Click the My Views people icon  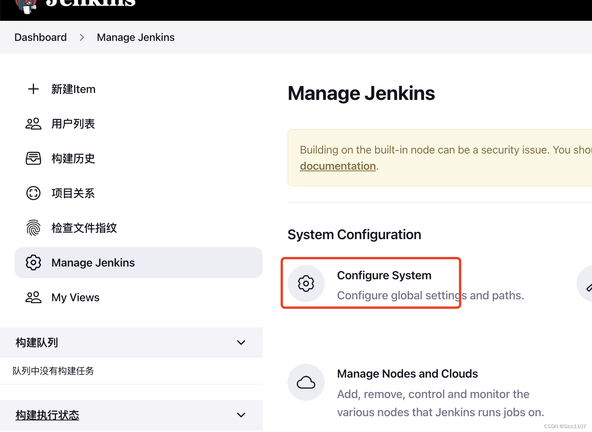pos(33,297)
